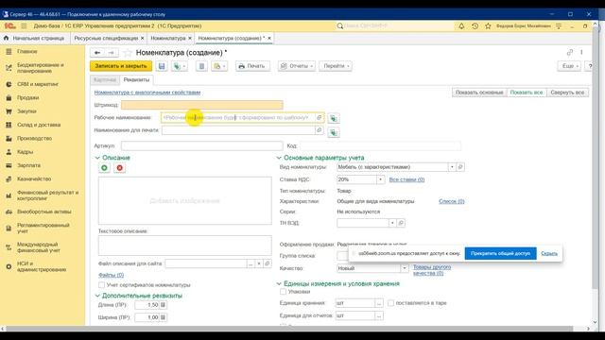605x340 pixels.
Task: Click into the Штрихкод field
Action: pos(201,105)
